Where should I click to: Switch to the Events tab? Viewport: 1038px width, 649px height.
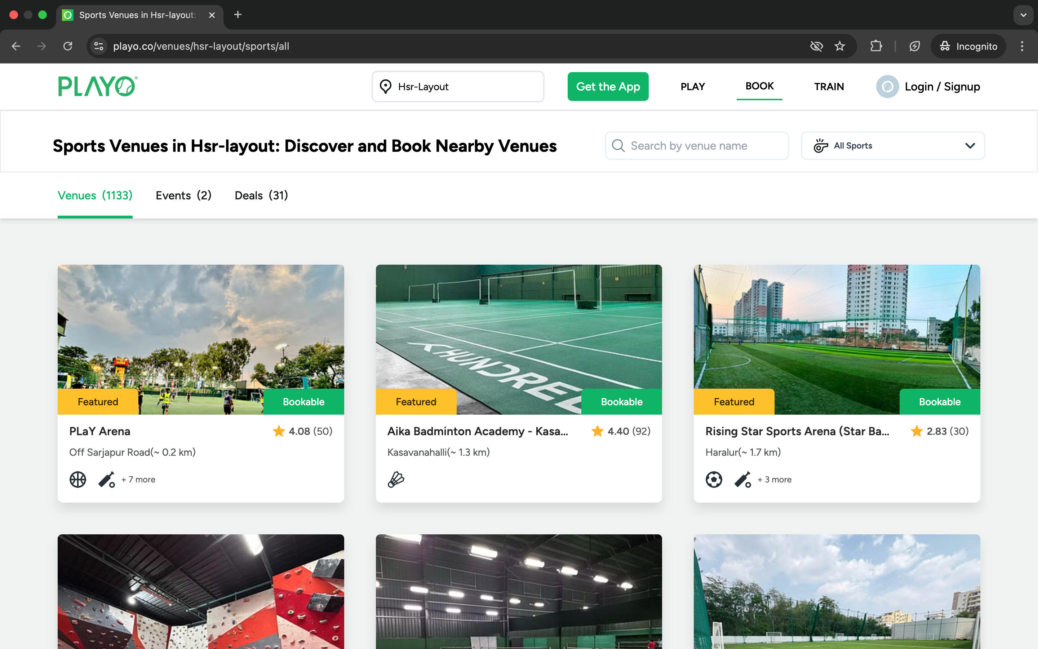click(x=183, y=196)
